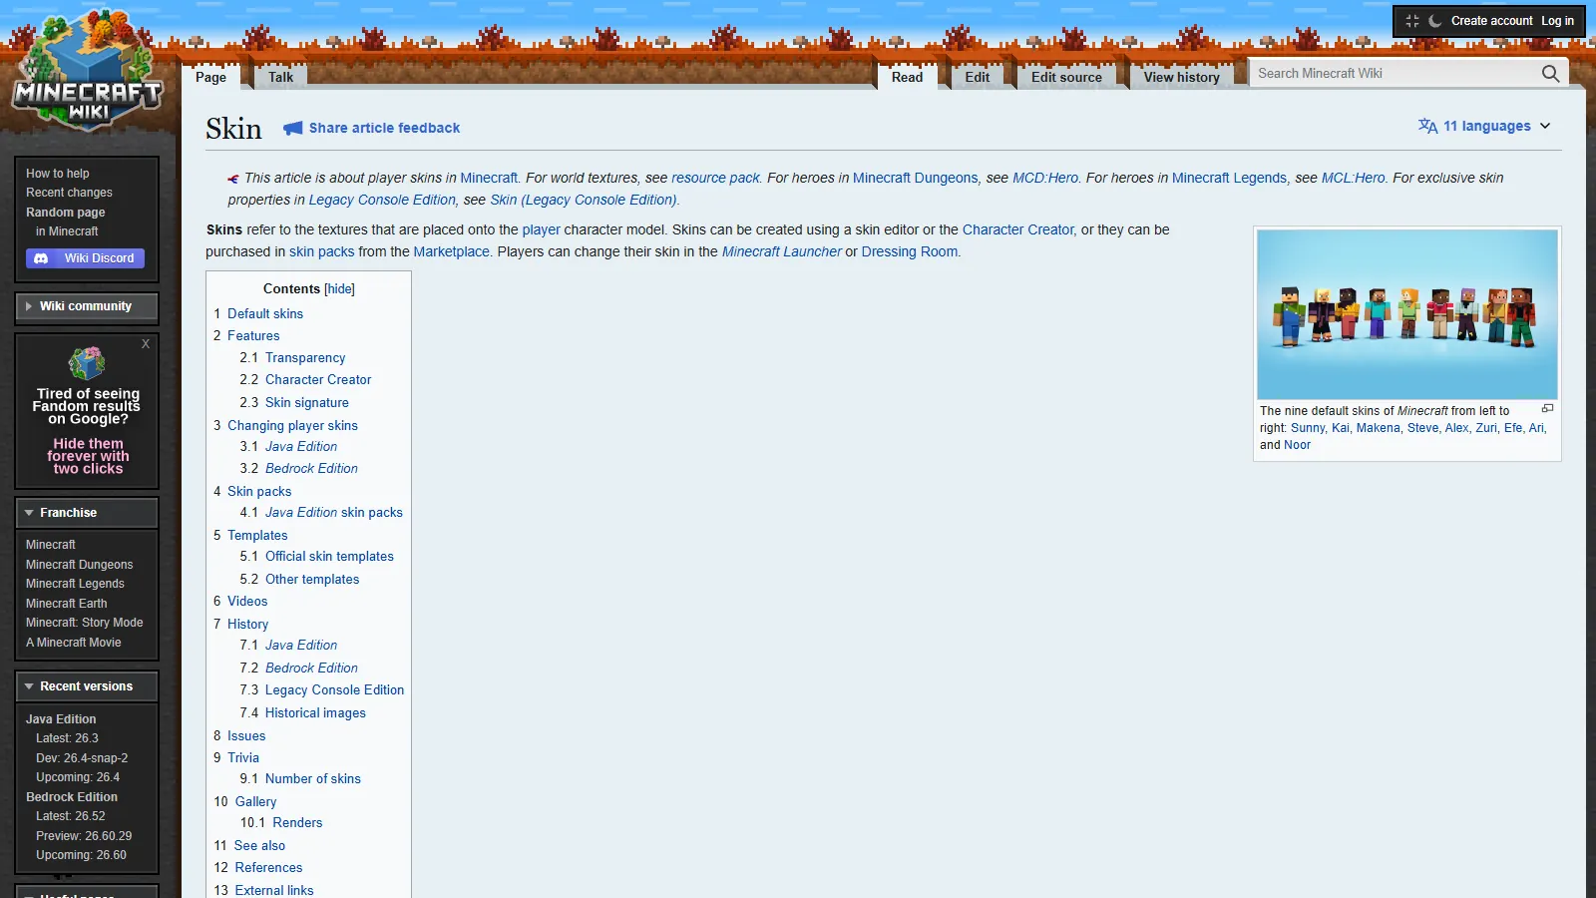Image resolution: width=1596 pixels, height=898 pixels.
Task: Open the View history tab
Action: point(1181,77)
